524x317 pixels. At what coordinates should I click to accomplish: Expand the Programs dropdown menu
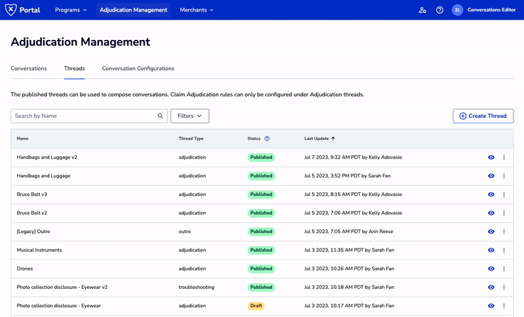click(x=71, y=10)
